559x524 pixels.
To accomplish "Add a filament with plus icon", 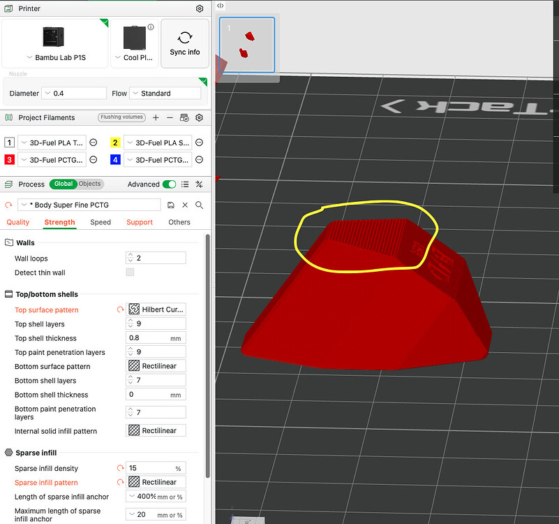I will pos(156,117).
